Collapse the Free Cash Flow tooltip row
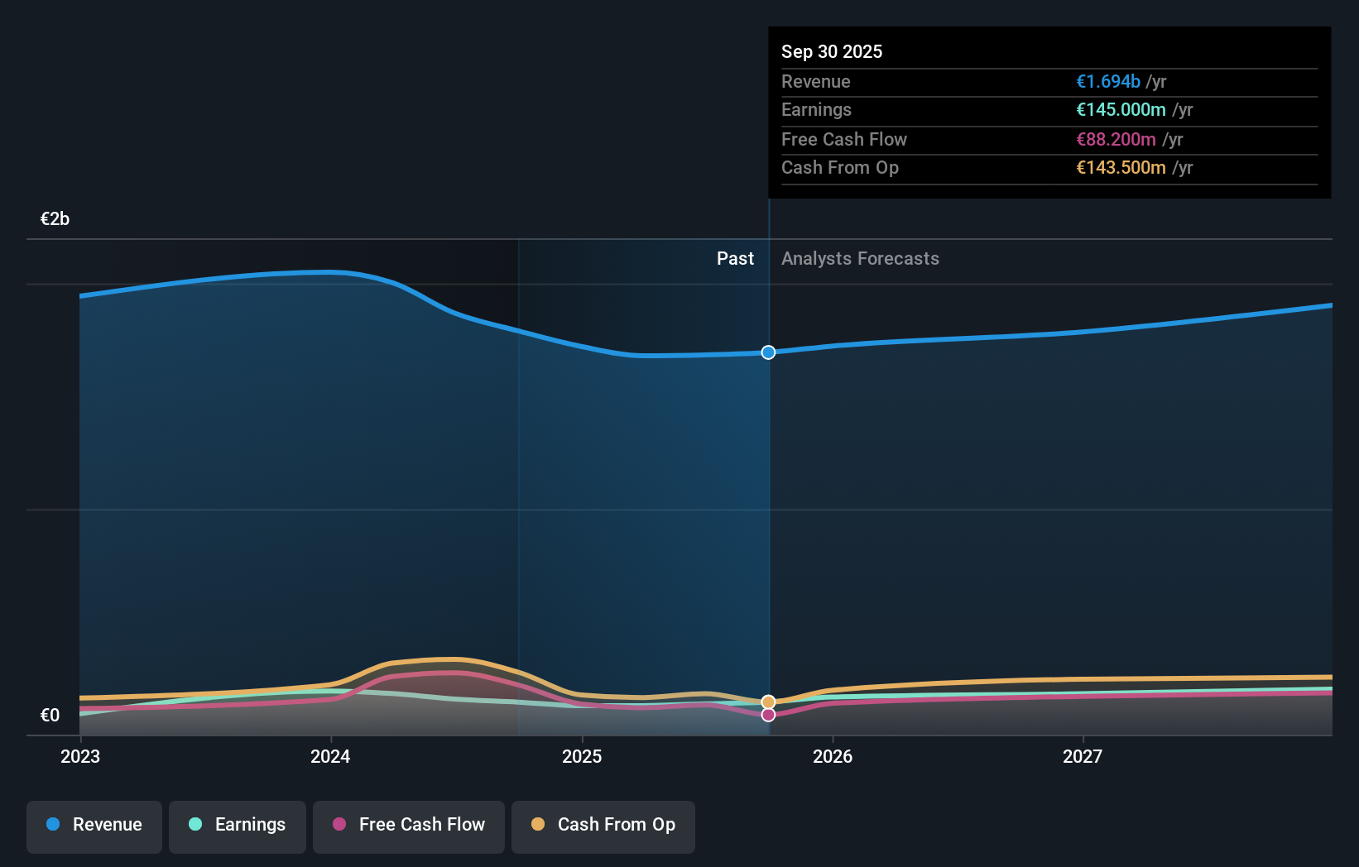Screen dimensions: 1359x867 (1049, 139)
